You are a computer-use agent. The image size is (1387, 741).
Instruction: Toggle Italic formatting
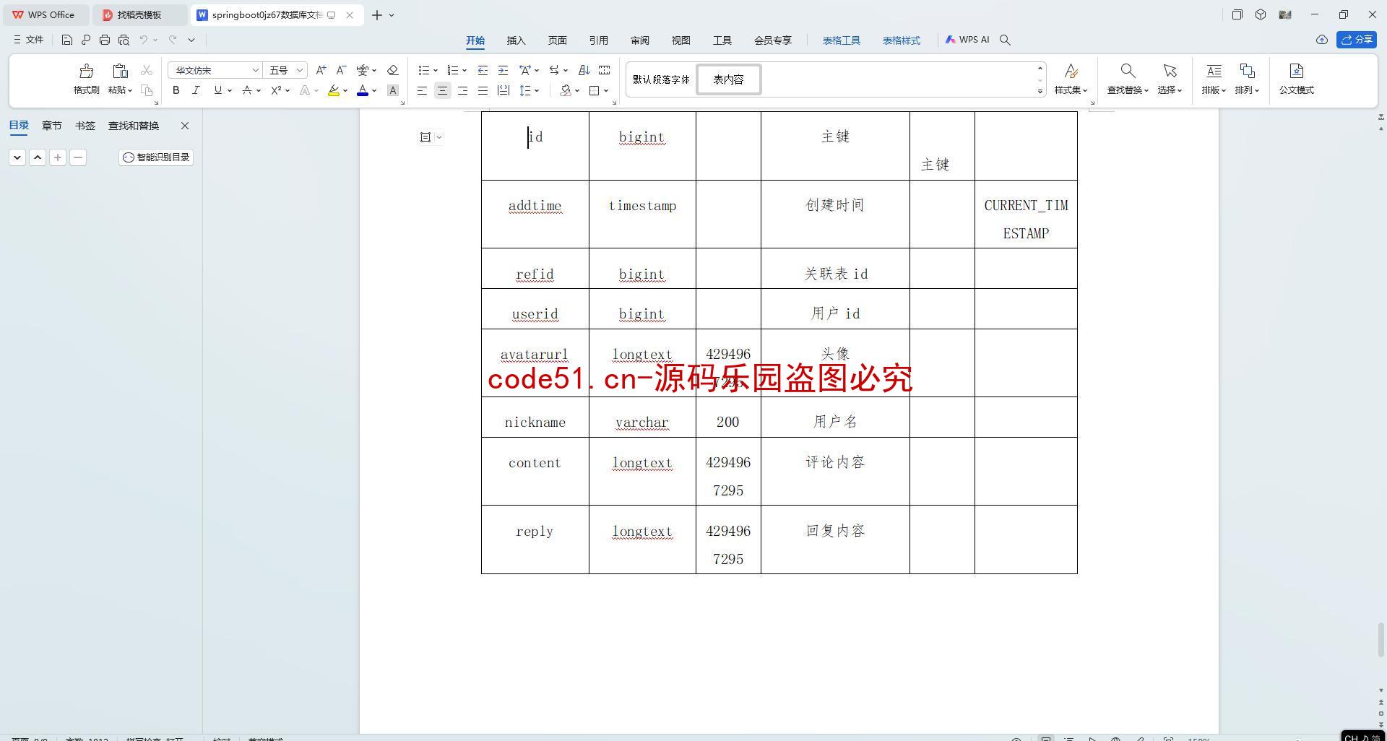(x=196, y=90)
